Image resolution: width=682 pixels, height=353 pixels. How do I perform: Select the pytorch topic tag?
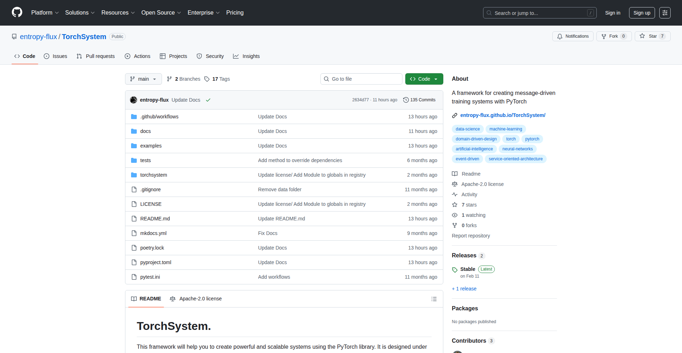pos(532,139)
